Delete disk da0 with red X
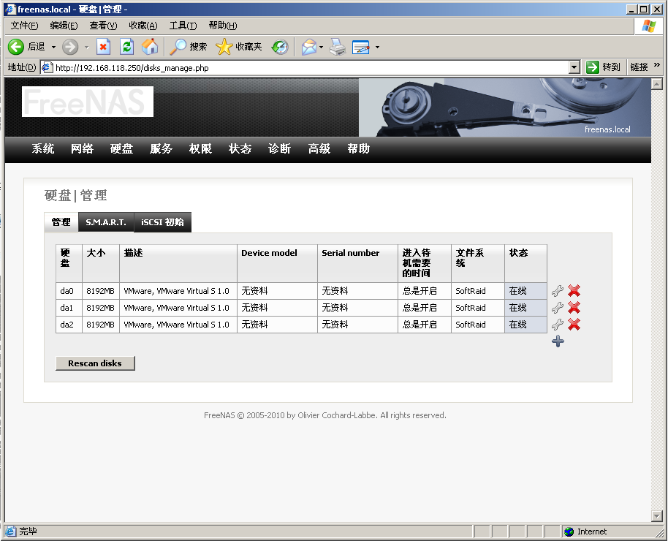Image resolution: width=668 pixels, height=541 pixels. tap(574, 291)
